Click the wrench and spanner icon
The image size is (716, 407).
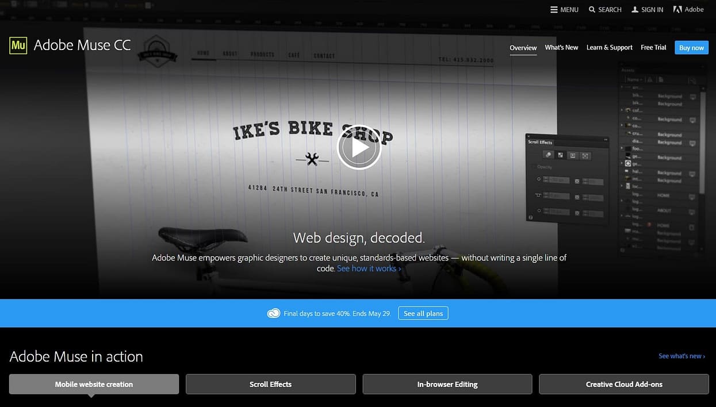[312, 159]
